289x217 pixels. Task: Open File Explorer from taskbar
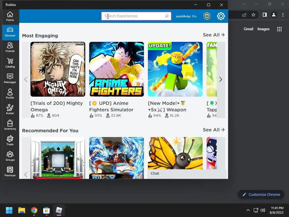coord(21,210)
